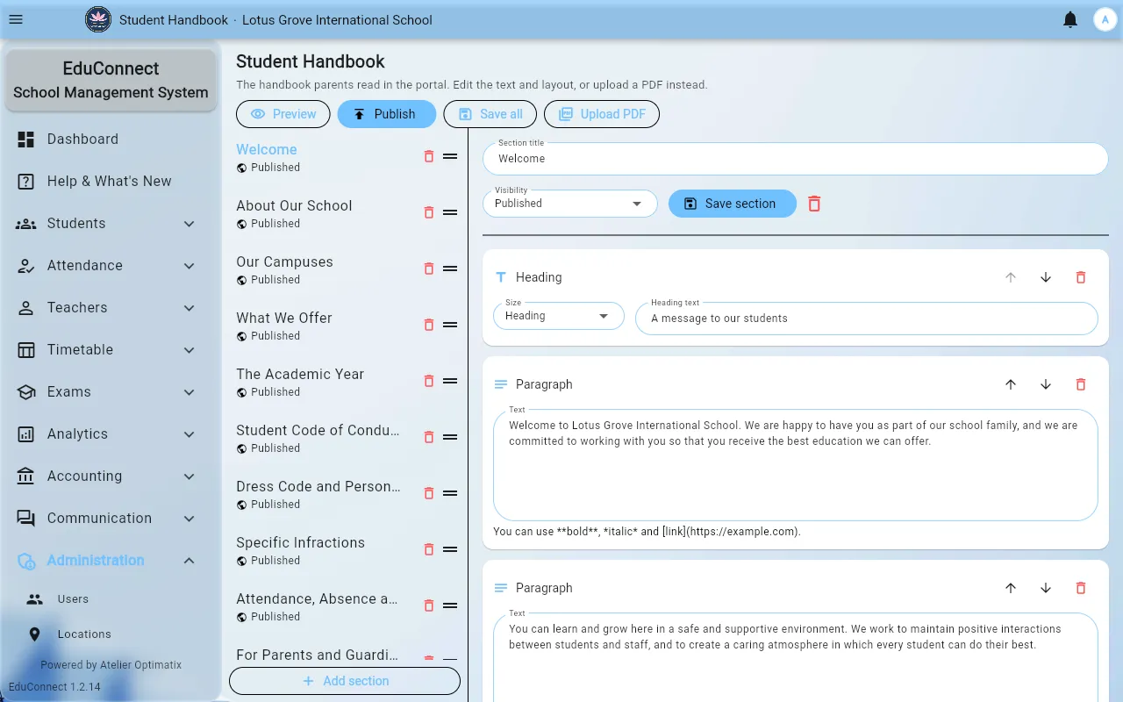Grab the drag handle for The Academic Year
Screen dimensions: 1123x702
coord(450,381)
